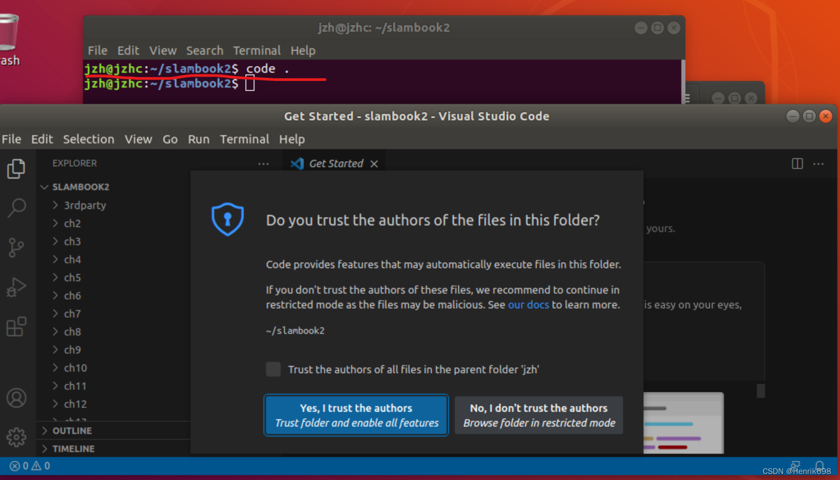840x480 pixels.
Task: Close the Get Started tab
Action: [x=374, y=164]
